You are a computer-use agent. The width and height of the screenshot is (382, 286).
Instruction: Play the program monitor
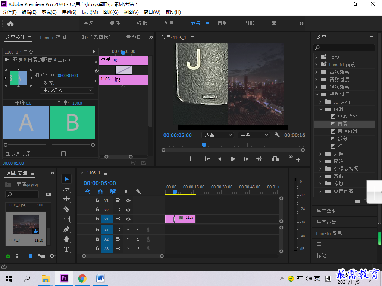(x=233, y=159)
